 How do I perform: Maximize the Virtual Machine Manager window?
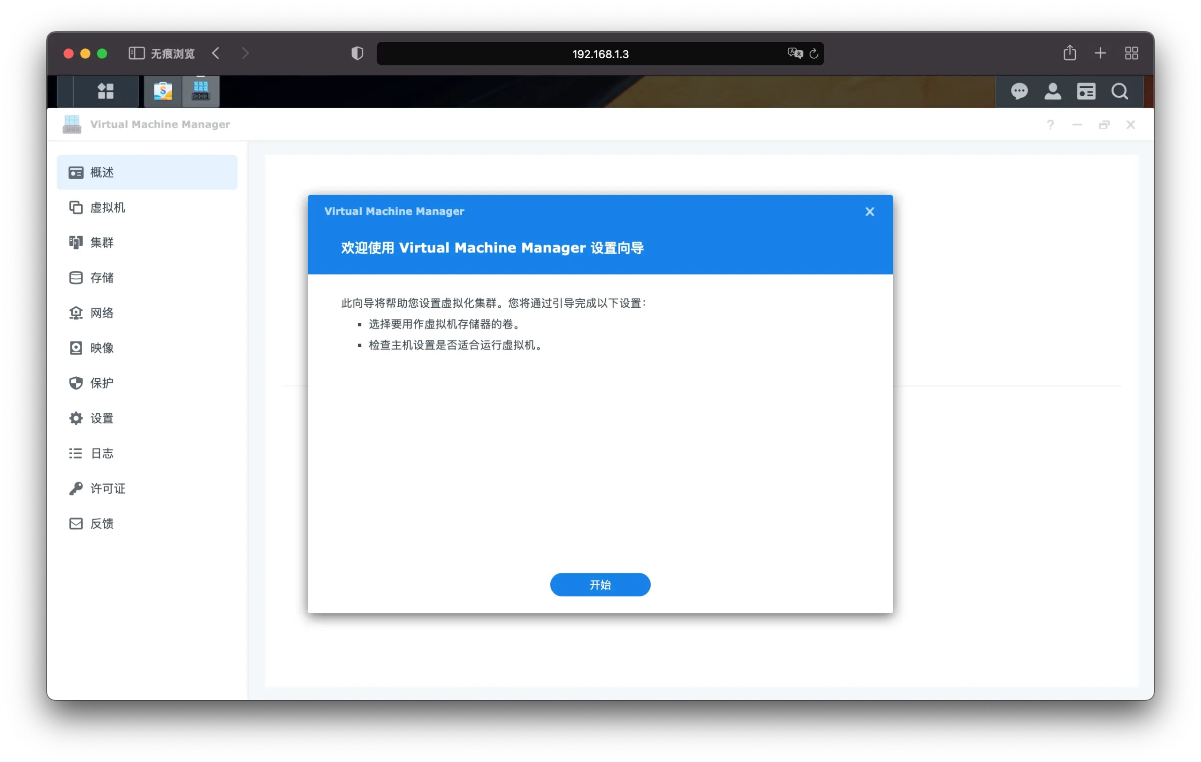click(1104, 125)
